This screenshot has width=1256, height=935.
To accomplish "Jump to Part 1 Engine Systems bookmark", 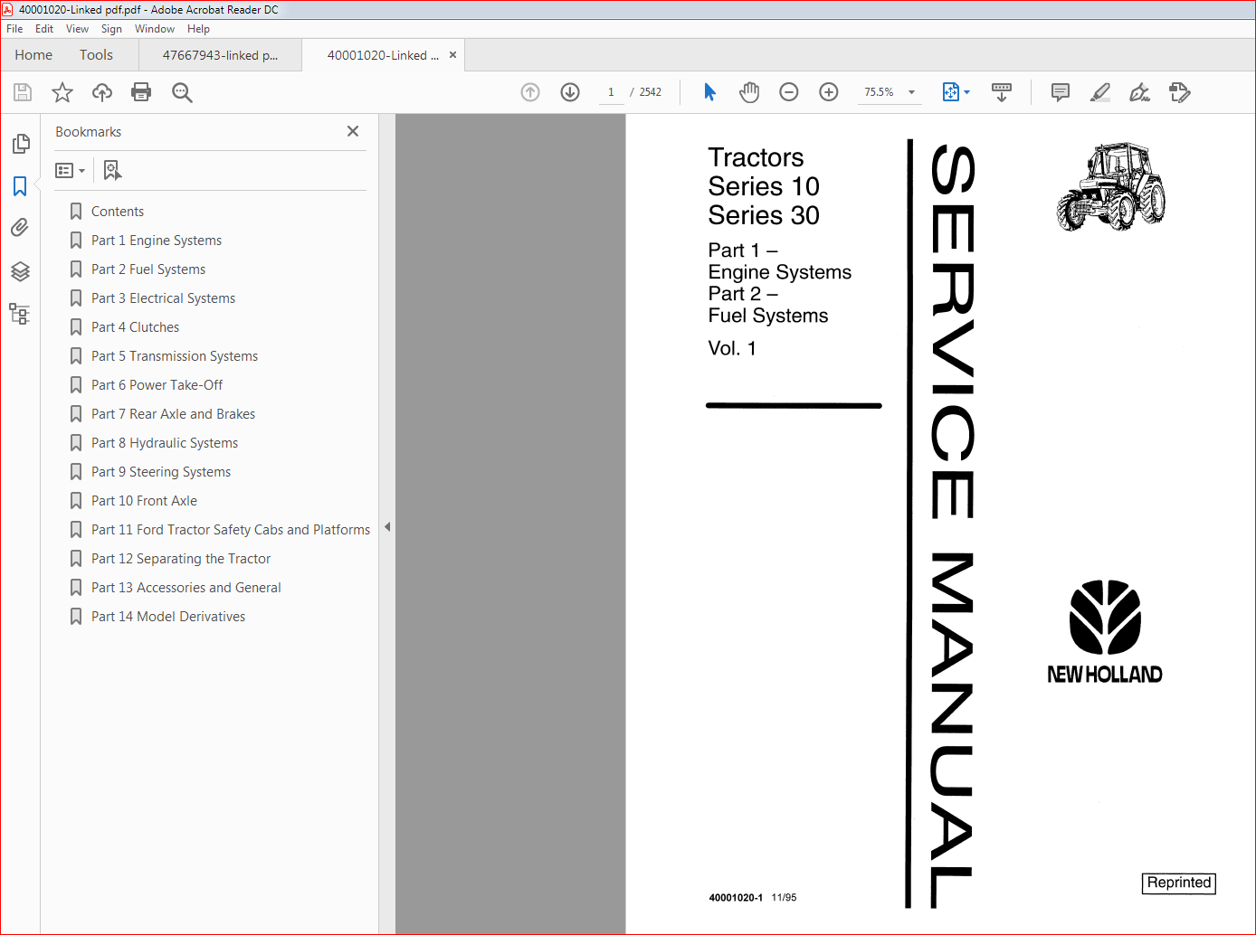I will click(156, 241).
